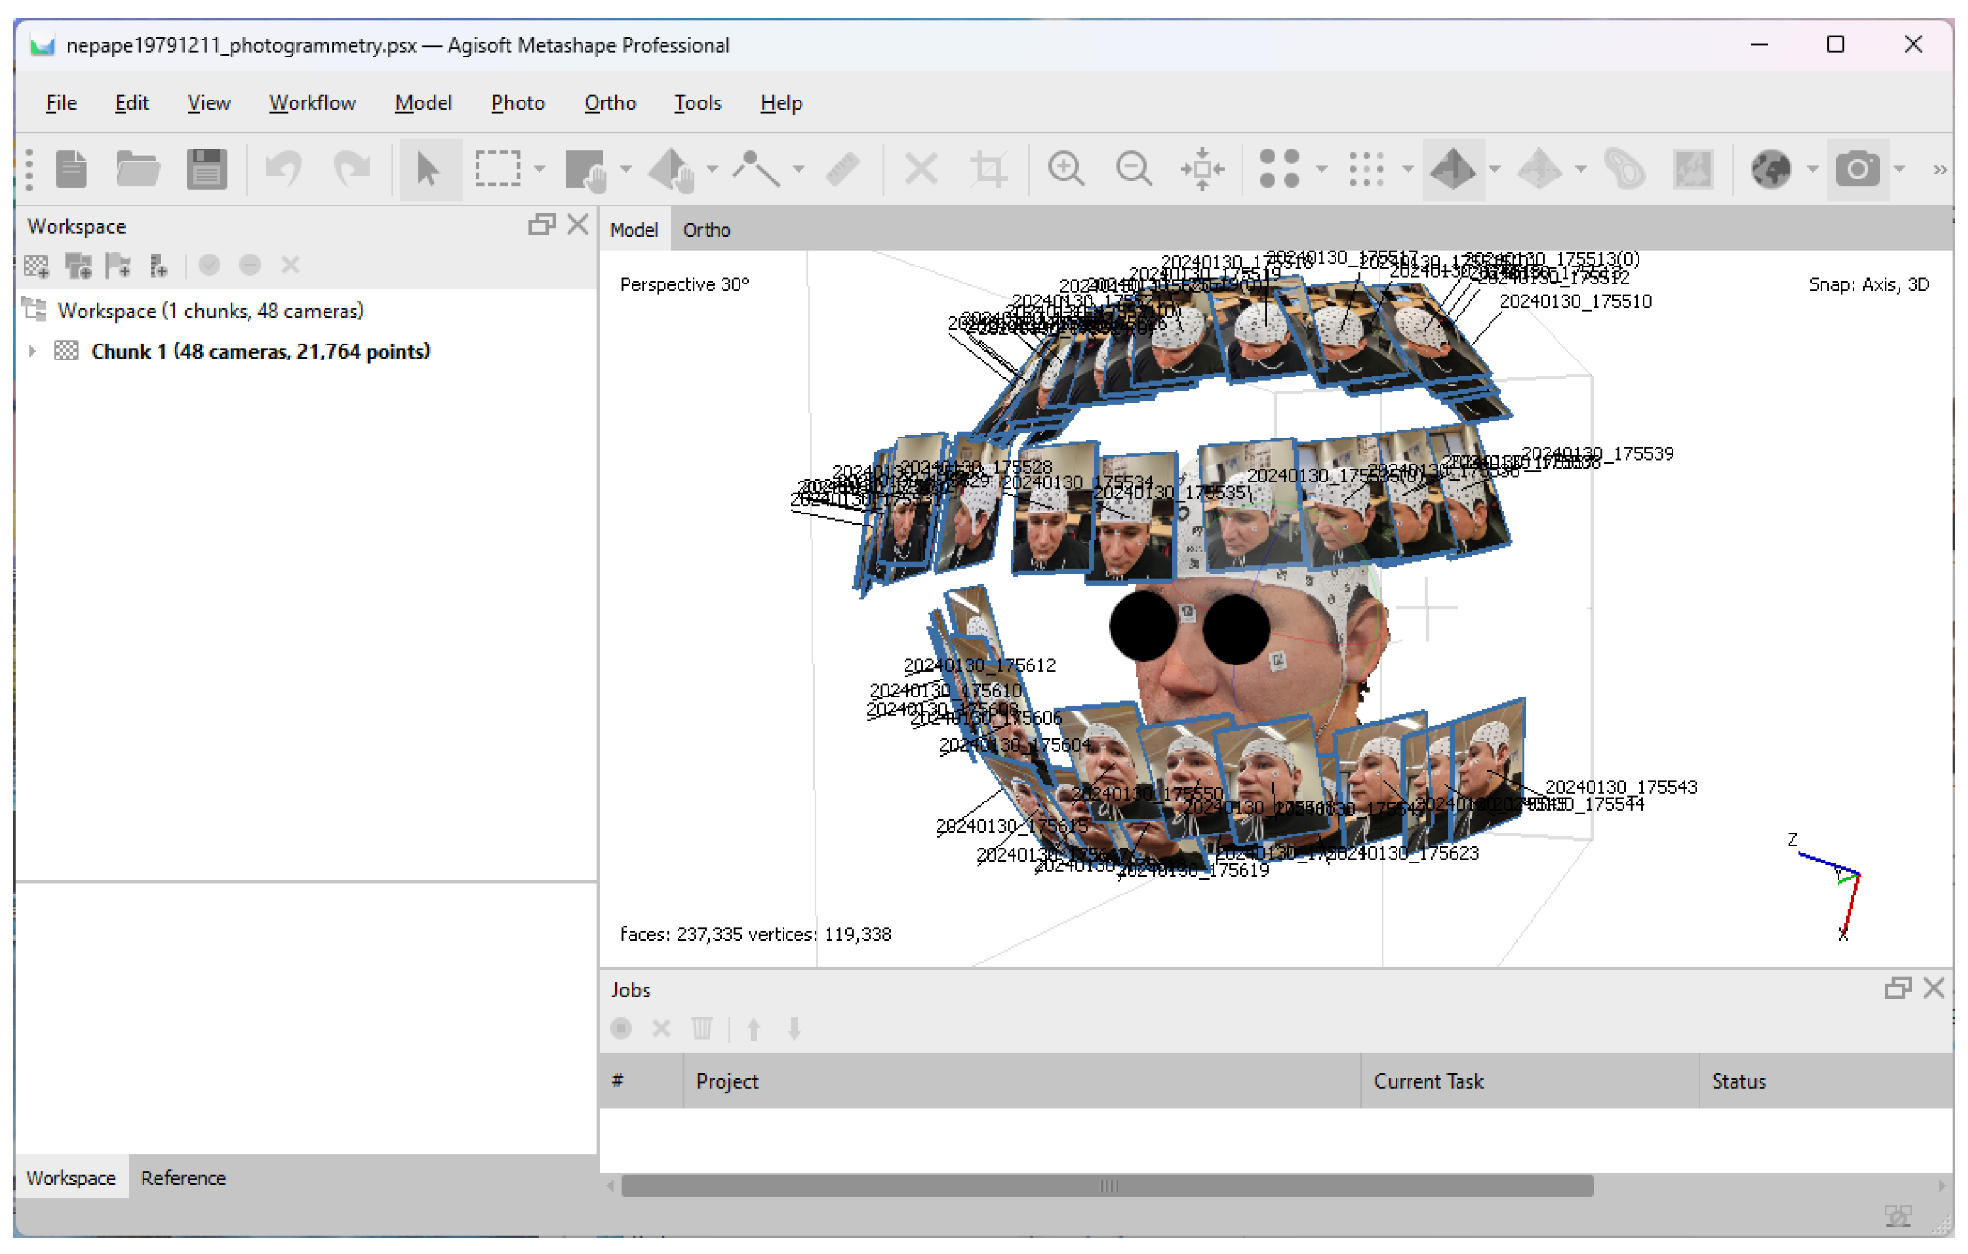Switch to the Ortho view tab

pyautogui.click(x=706, y=229)
